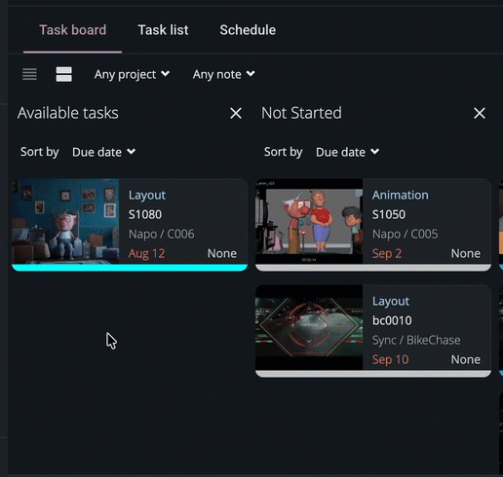
Task: Open the Any project filter dropdown
Action: pos(132,74)
